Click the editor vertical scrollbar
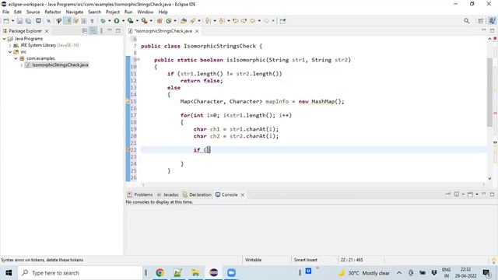 point(489,92)
